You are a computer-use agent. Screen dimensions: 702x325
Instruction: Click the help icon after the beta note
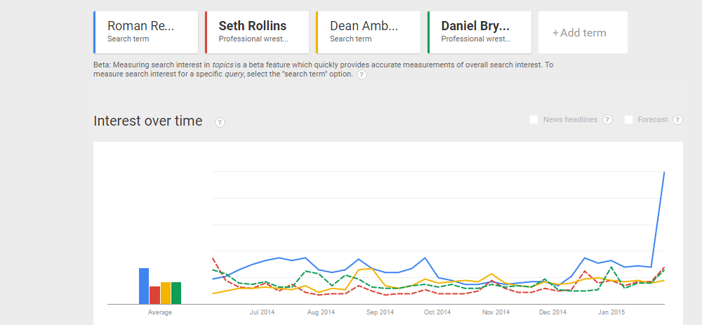tap(362, 75)
